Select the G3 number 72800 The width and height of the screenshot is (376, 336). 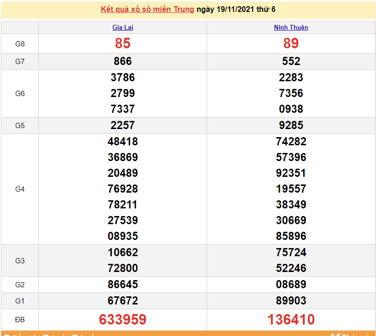click(x=122, y=268)
